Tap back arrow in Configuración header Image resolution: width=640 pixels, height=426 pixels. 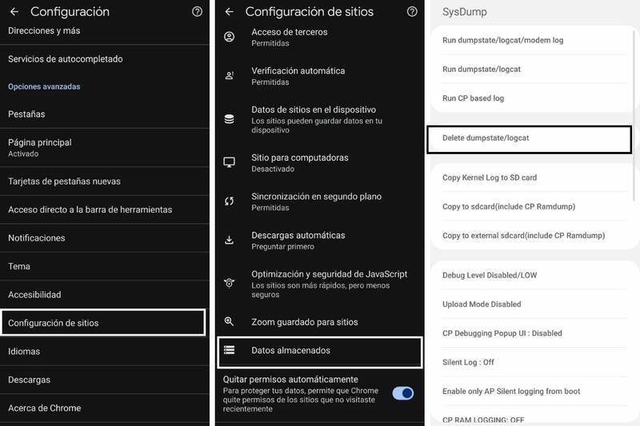pos(14,12)
